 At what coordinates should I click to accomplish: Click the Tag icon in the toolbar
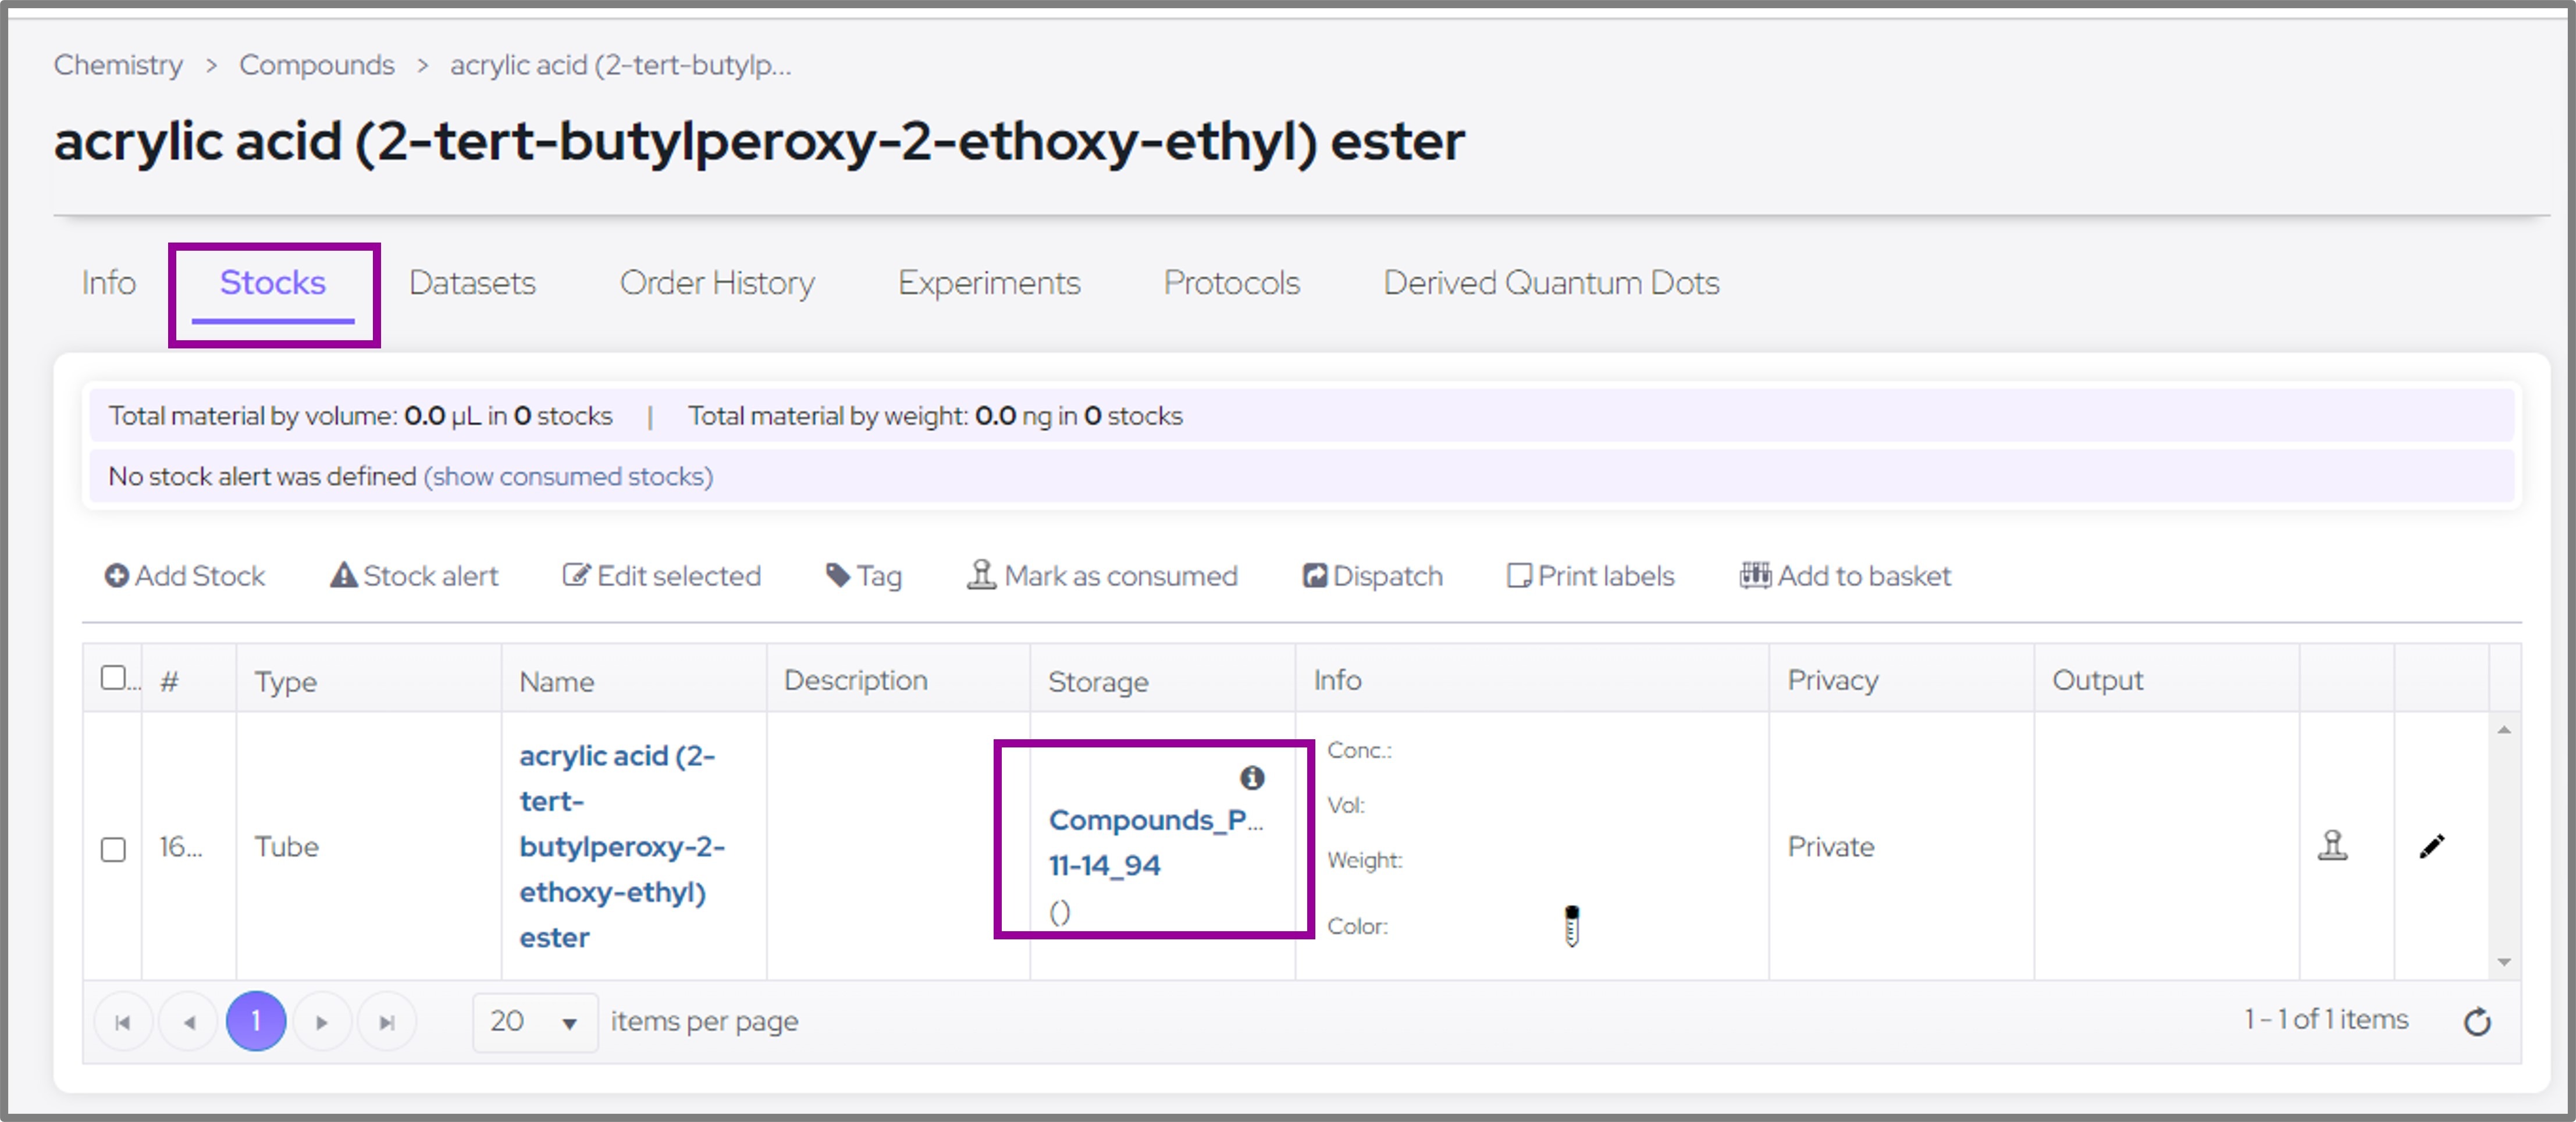click(x=837, y=576)
